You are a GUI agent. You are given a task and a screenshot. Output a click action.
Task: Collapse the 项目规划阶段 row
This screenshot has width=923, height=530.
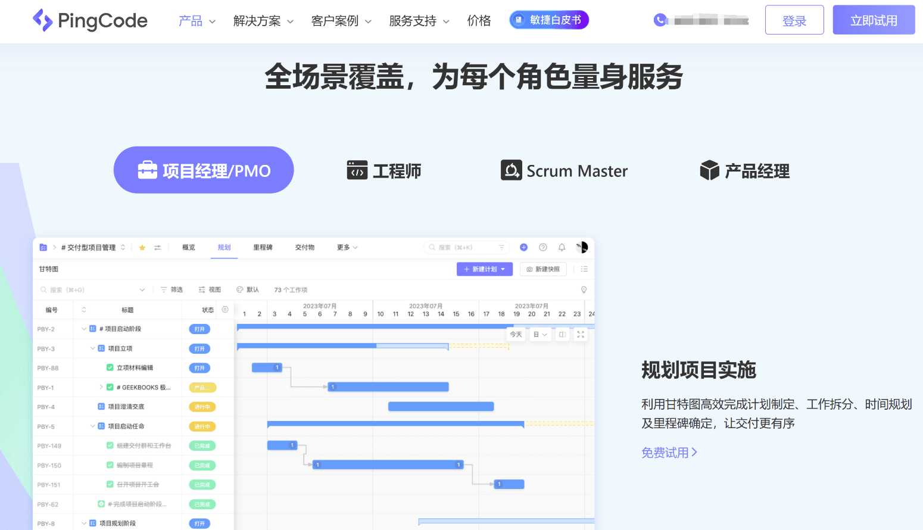[84, 523]
